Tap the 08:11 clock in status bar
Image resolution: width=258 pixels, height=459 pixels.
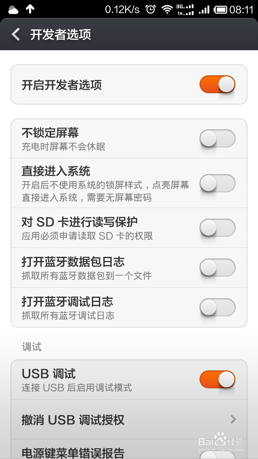click(x=242, y=9)
